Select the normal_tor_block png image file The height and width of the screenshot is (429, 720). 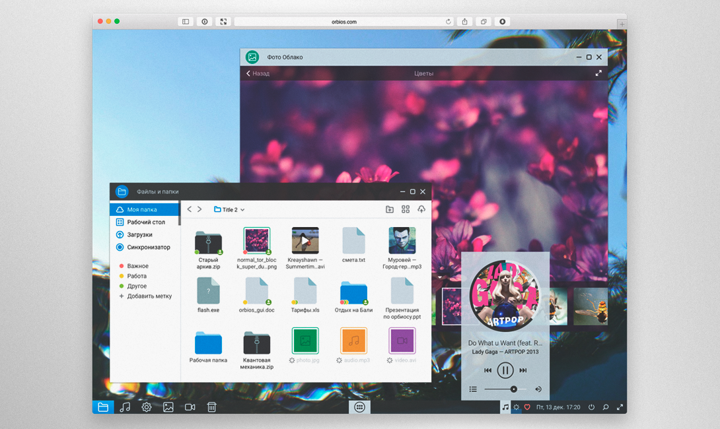click(257, 248)
